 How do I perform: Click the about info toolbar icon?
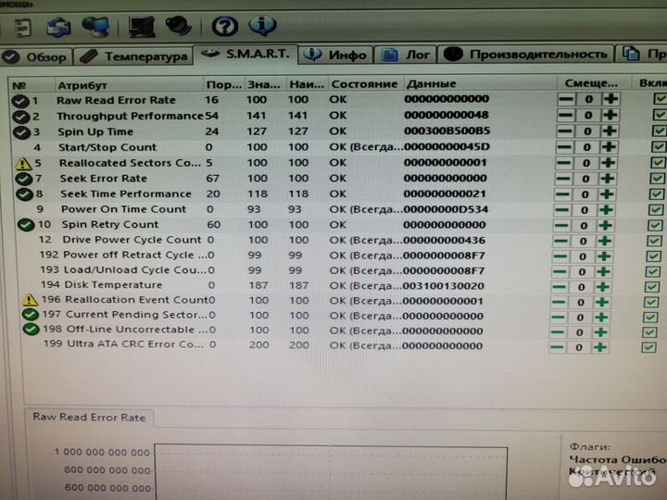coord(263,26)
